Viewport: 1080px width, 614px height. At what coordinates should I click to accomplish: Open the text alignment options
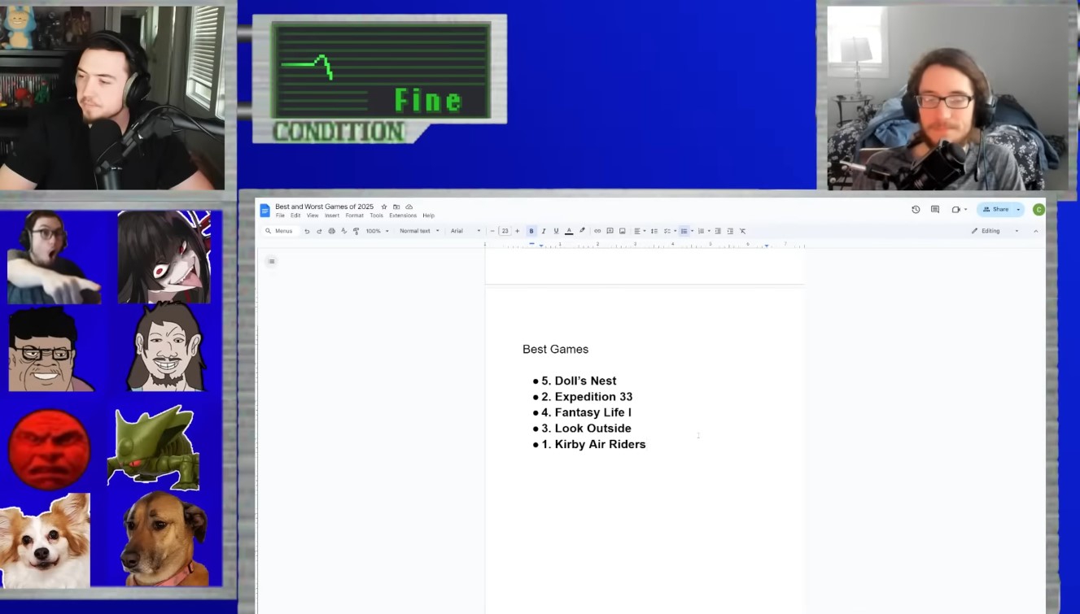tap(639, 231)
